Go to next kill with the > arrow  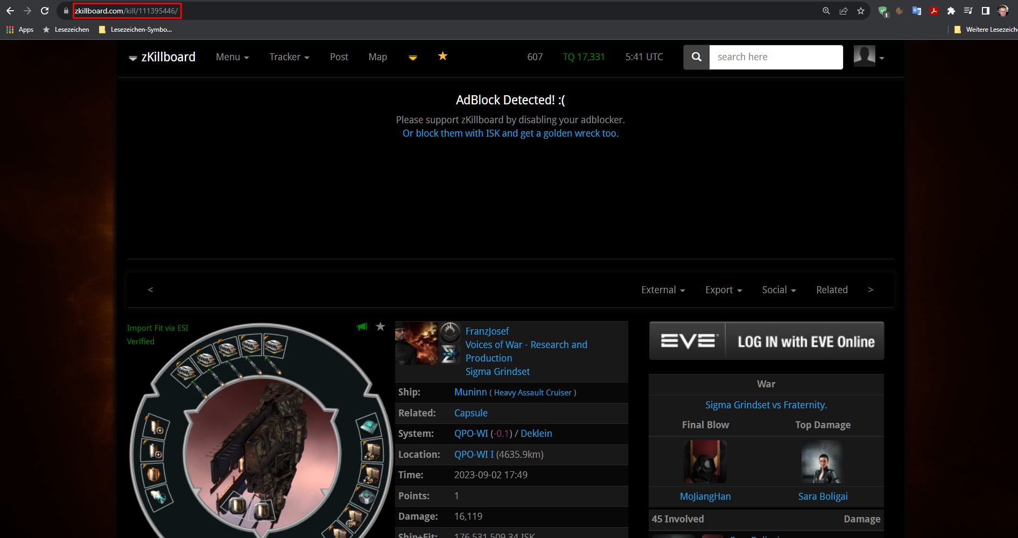pyautogui.click(x=870, y=290)
